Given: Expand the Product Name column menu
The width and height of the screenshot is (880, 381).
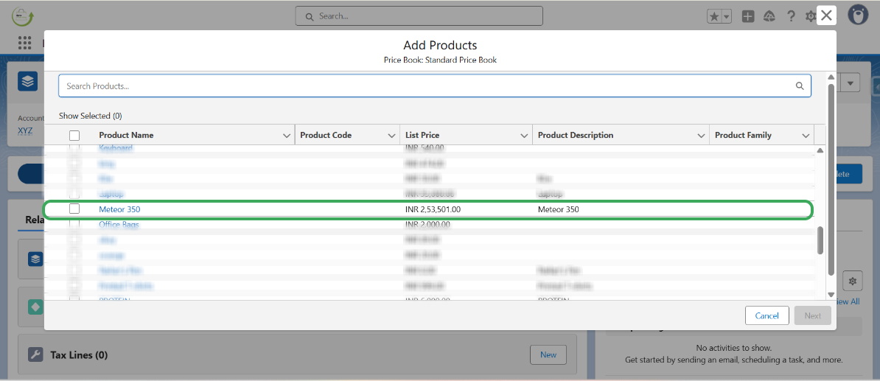Looking at the screenshot, I should pyautogui.click(x=287, y=136).
